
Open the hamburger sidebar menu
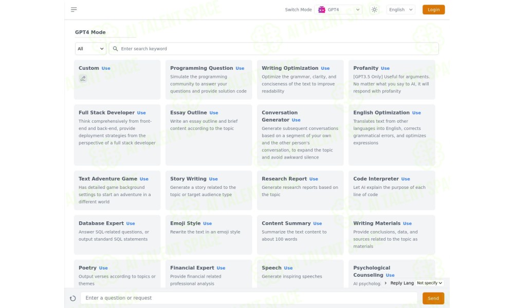74,9
